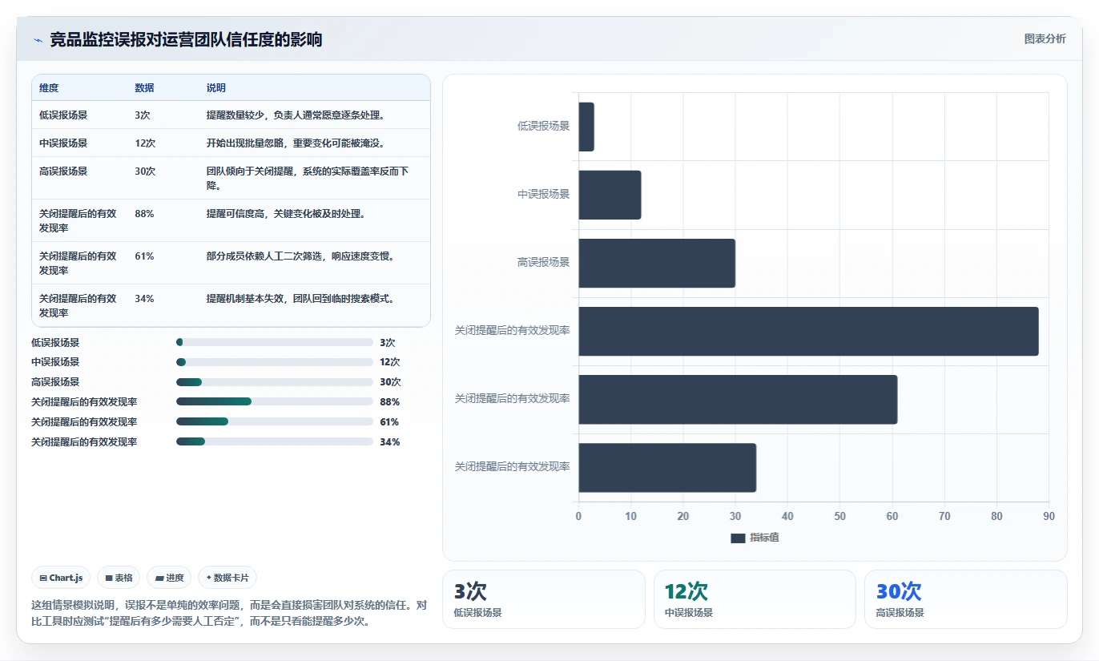
Task: Click the x-axis tick label 50
Action: pyautogui.click(x=839, y=516)
